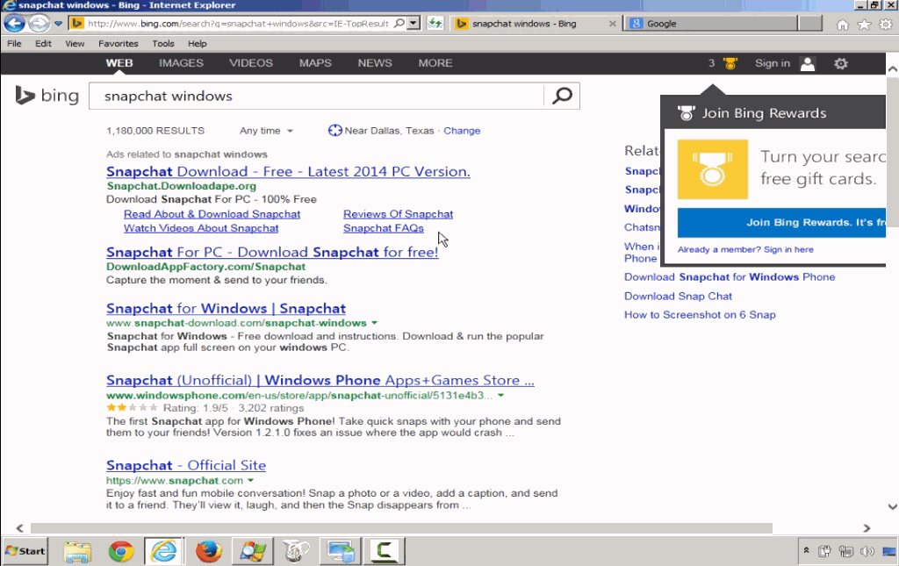Open 'Download Snapchat for Windows Phone' related search

tap(730, 277)
